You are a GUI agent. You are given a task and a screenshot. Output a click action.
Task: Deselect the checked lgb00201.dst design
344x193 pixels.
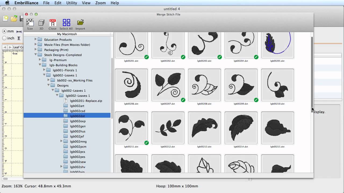pyautogui.click(x=146, y=57)
